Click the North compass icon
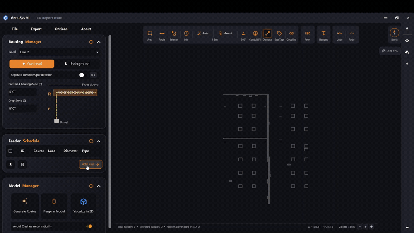 394,33
